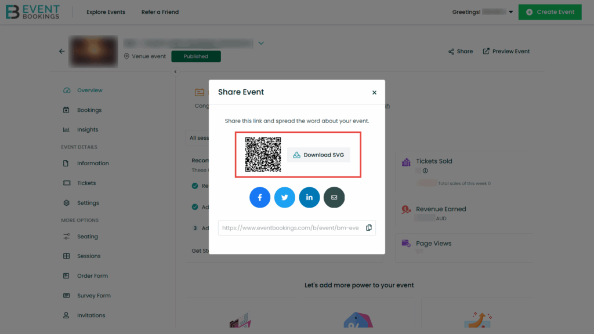
Task: Click the QR code image
Action: tap(263, 154)
